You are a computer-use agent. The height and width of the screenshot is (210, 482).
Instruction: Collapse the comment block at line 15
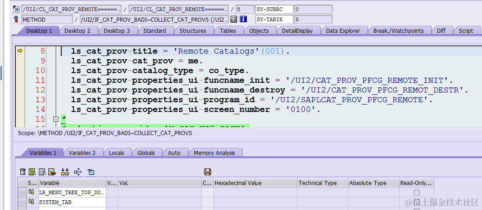(56, 119)
